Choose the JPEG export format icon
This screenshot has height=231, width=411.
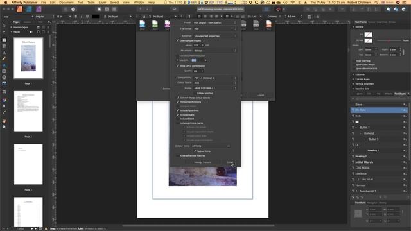(155, 24)
